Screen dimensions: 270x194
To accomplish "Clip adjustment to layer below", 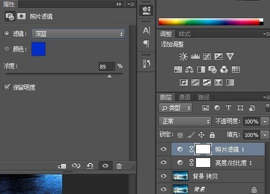I will coord(62,166).
